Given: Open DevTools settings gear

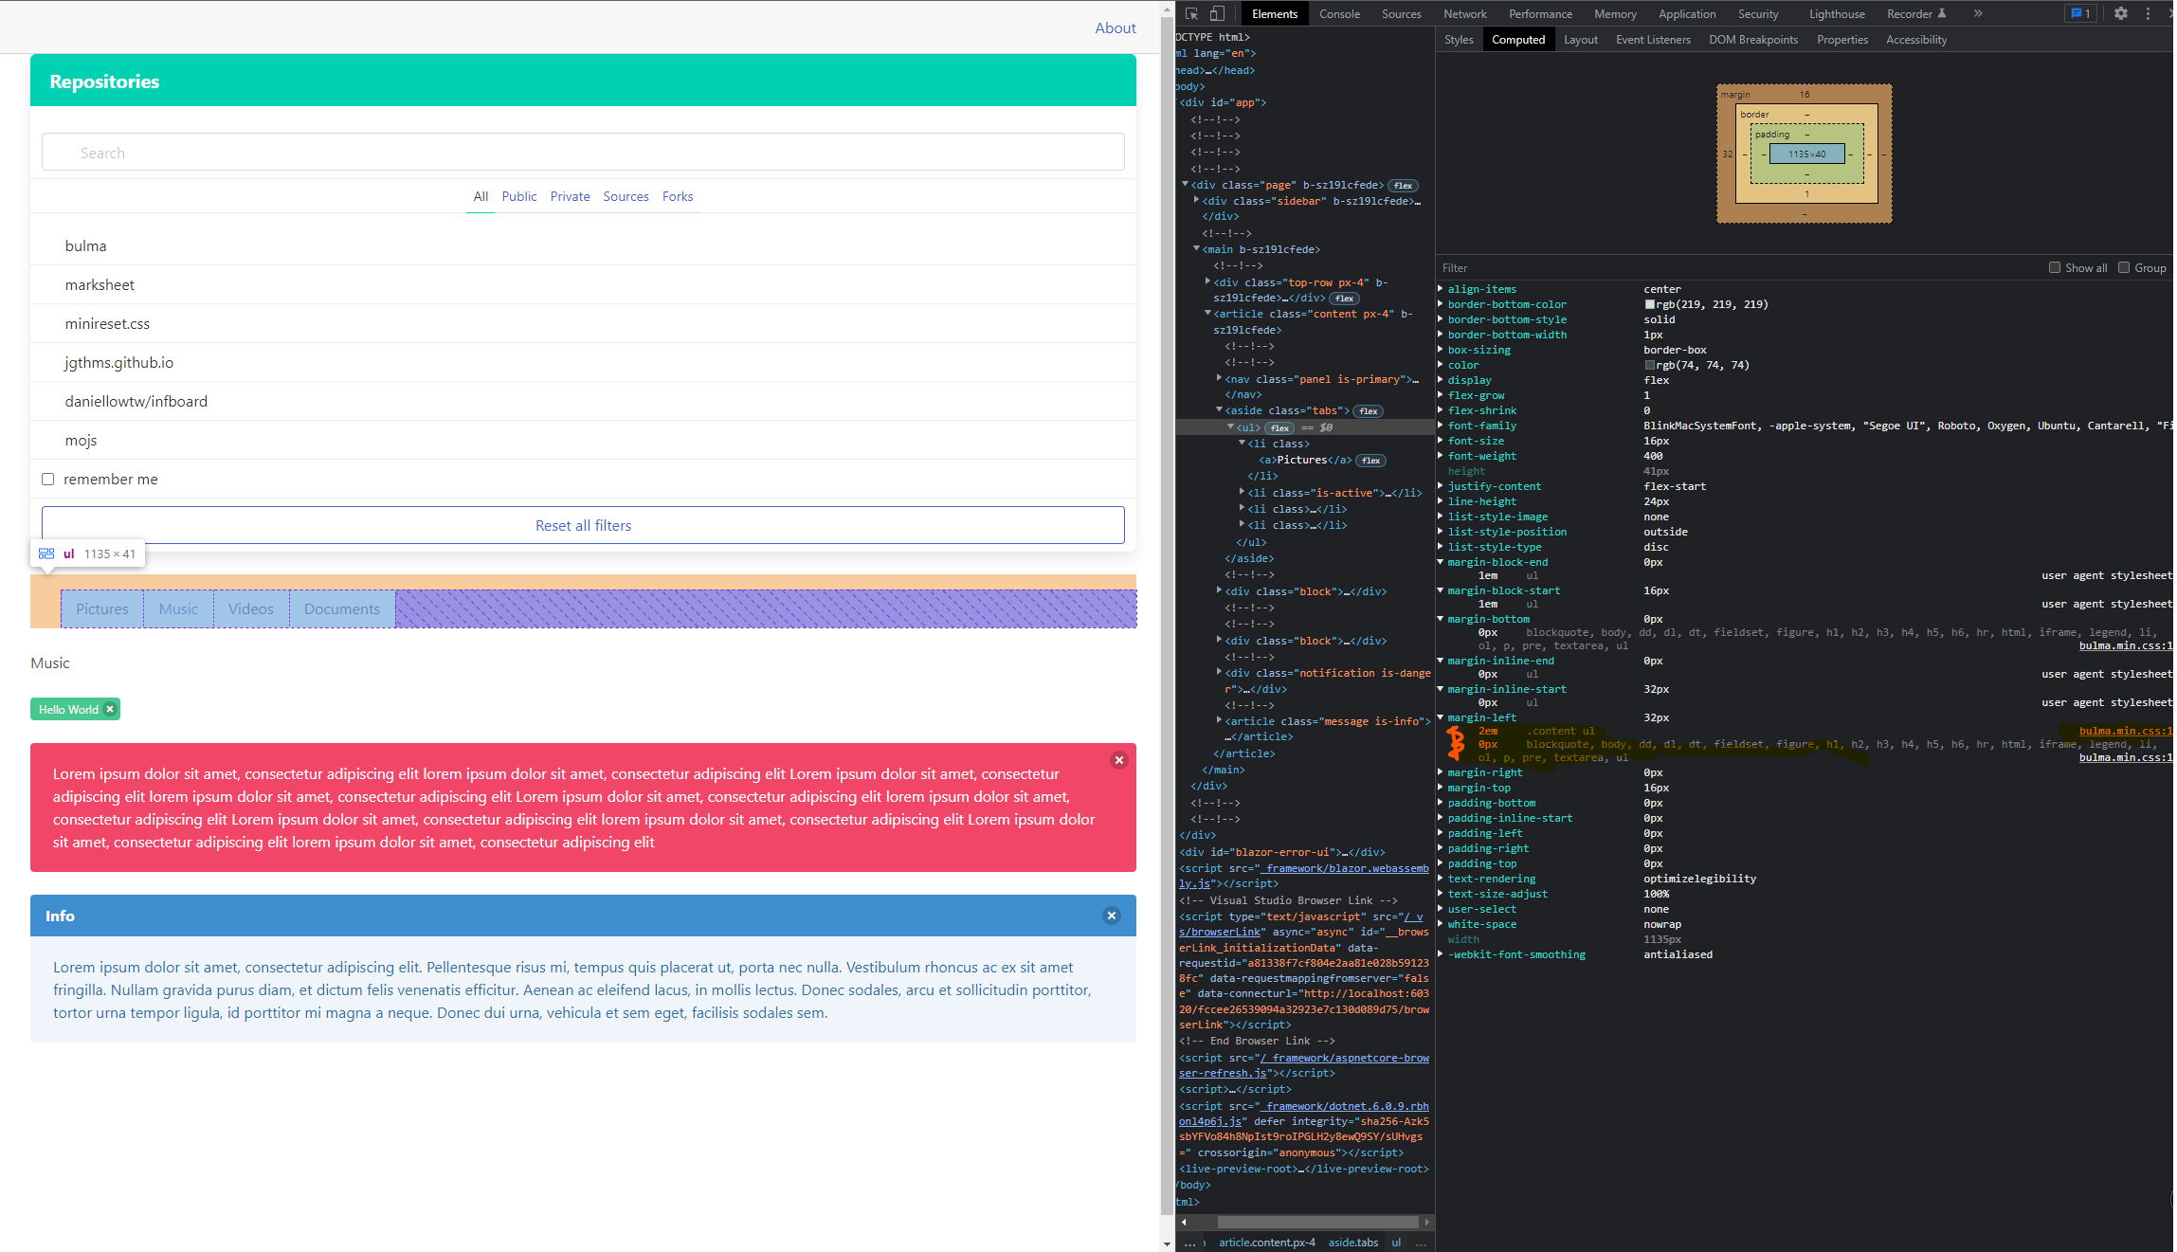Looking at the screenshot, I should click(2120, 13).
